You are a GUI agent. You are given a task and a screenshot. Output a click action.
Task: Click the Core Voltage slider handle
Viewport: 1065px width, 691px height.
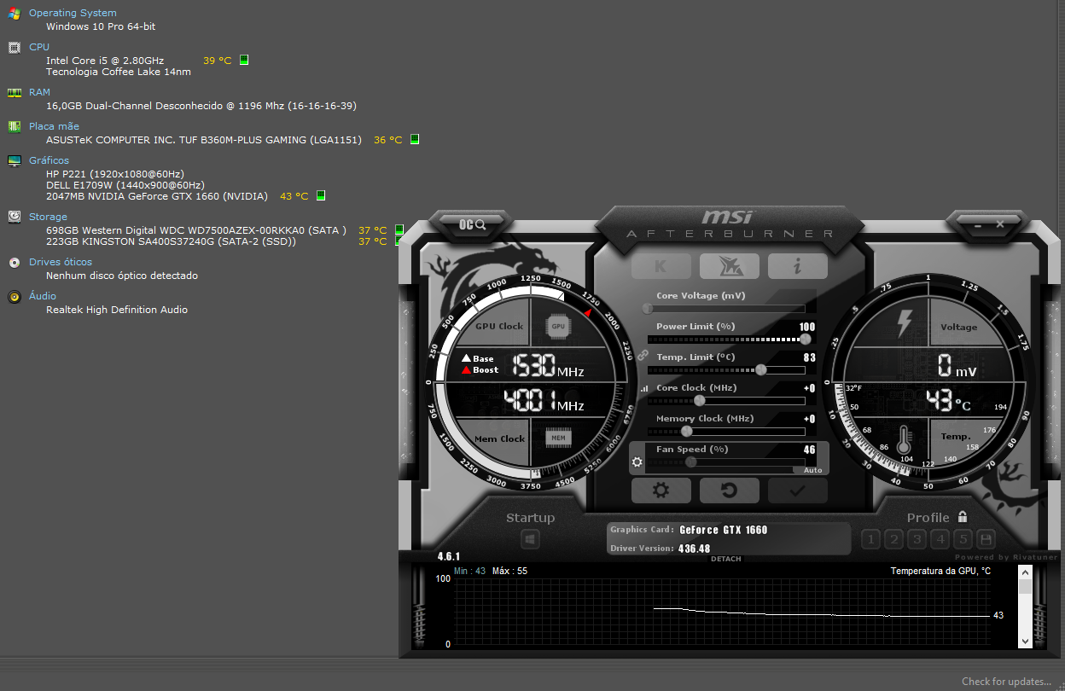click(648, 308)
